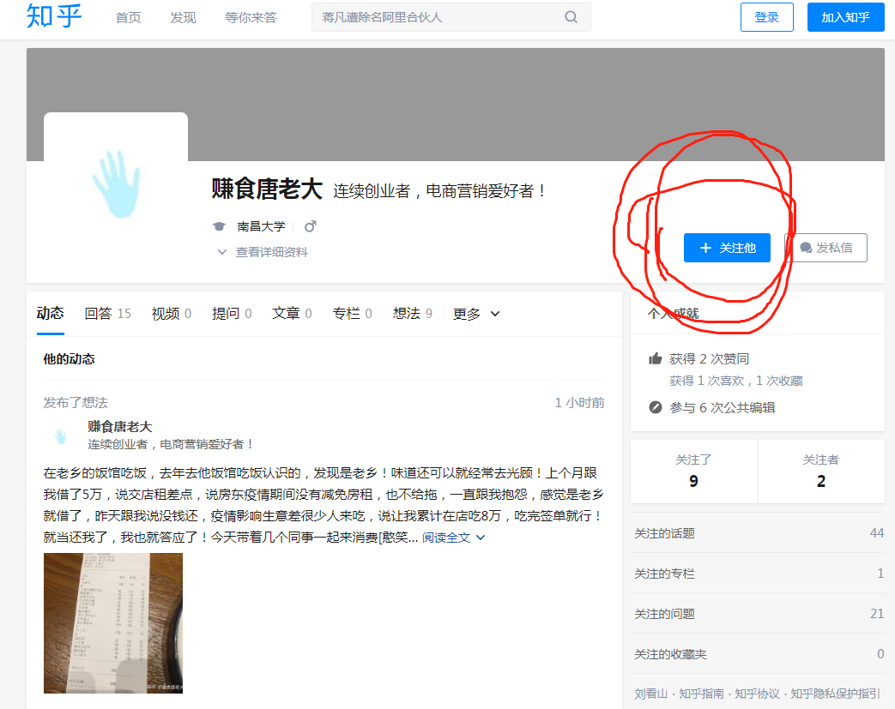Click the 知乎隐私保护指引 footer link
The width and height of the screenshot is (895, 709).
pos(835,694)
